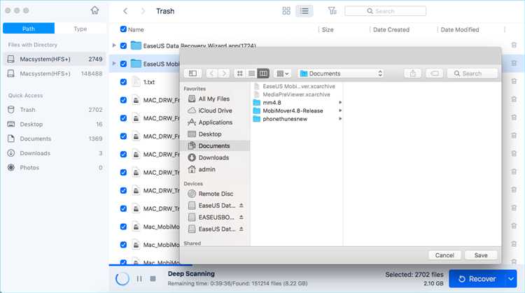Open the arrange-by dropdown in dialog
The width and height of the screenshot is (525, 293).
[x=281, y=73]
